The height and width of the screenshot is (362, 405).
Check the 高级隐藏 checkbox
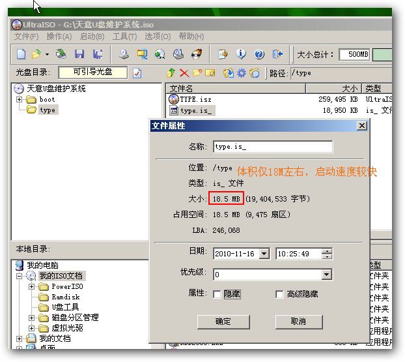[x=279, y=294]
